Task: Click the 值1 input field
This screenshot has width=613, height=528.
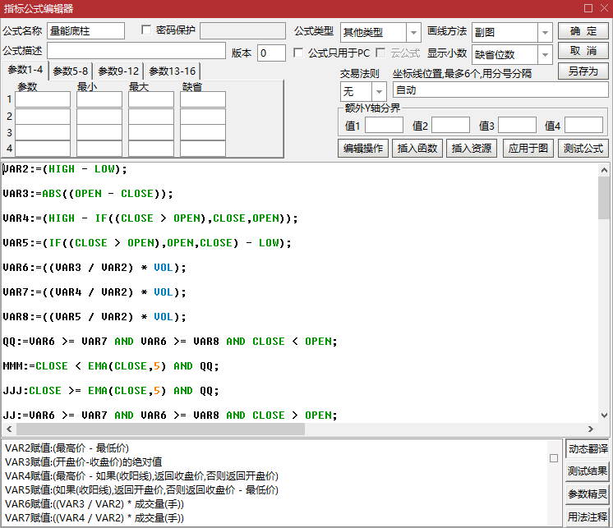Action: coord(384,126)
